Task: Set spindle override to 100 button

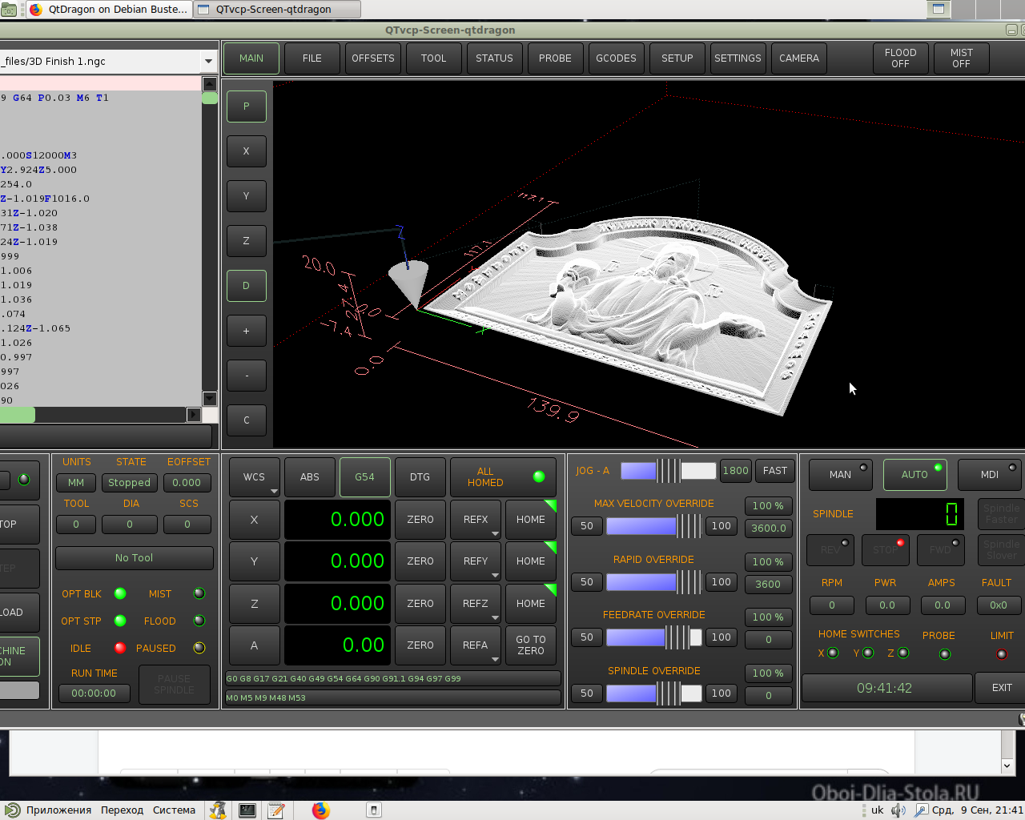Action: pyautogui.click(x=721, y=693)
